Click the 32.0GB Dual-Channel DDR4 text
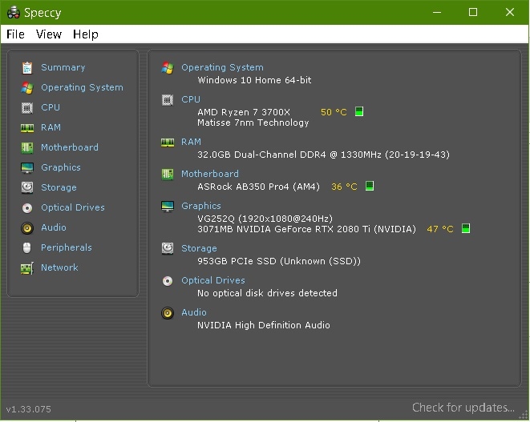This screenshot has height=422, width=530. point(323,155)
